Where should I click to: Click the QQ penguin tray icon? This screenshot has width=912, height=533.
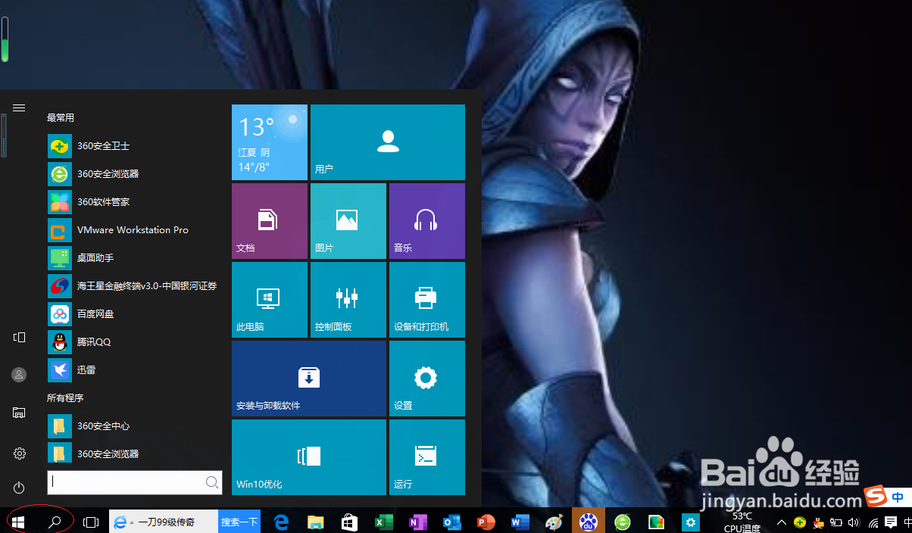click(818, 522)
